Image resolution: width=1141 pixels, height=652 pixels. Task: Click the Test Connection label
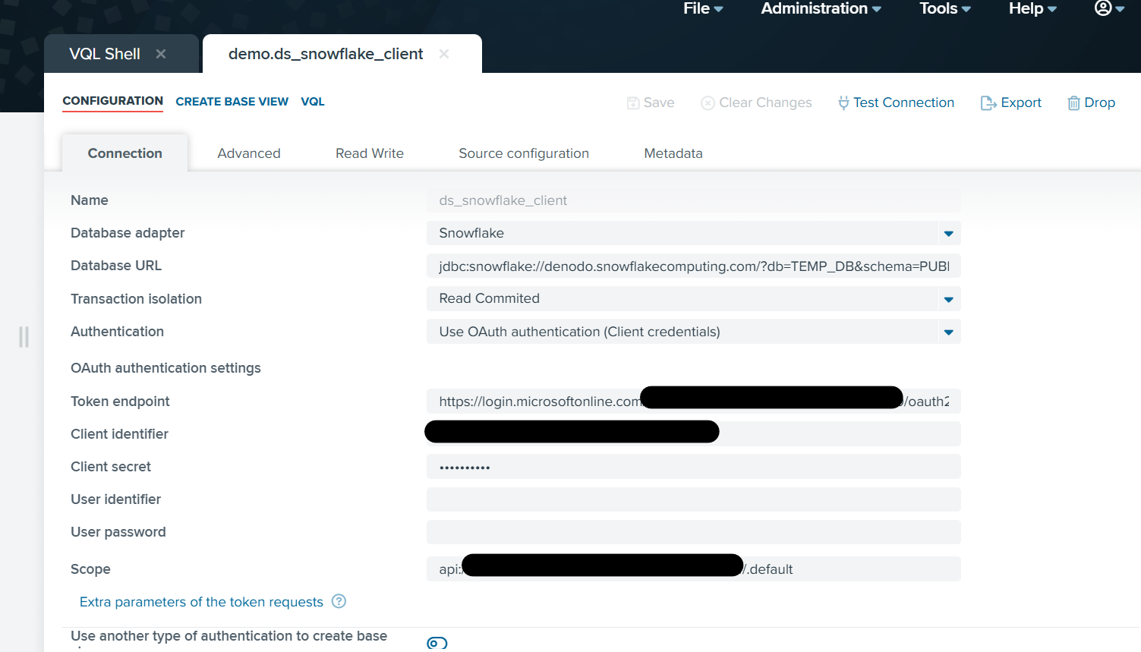click(903, 102)
